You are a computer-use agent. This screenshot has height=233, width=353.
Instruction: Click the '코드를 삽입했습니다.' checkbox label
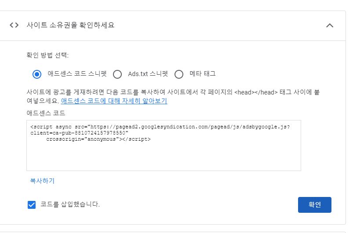coord(70,204)
